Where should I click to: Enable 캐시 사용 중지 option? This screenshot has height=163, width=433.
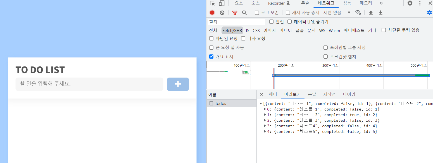point(288,13)
